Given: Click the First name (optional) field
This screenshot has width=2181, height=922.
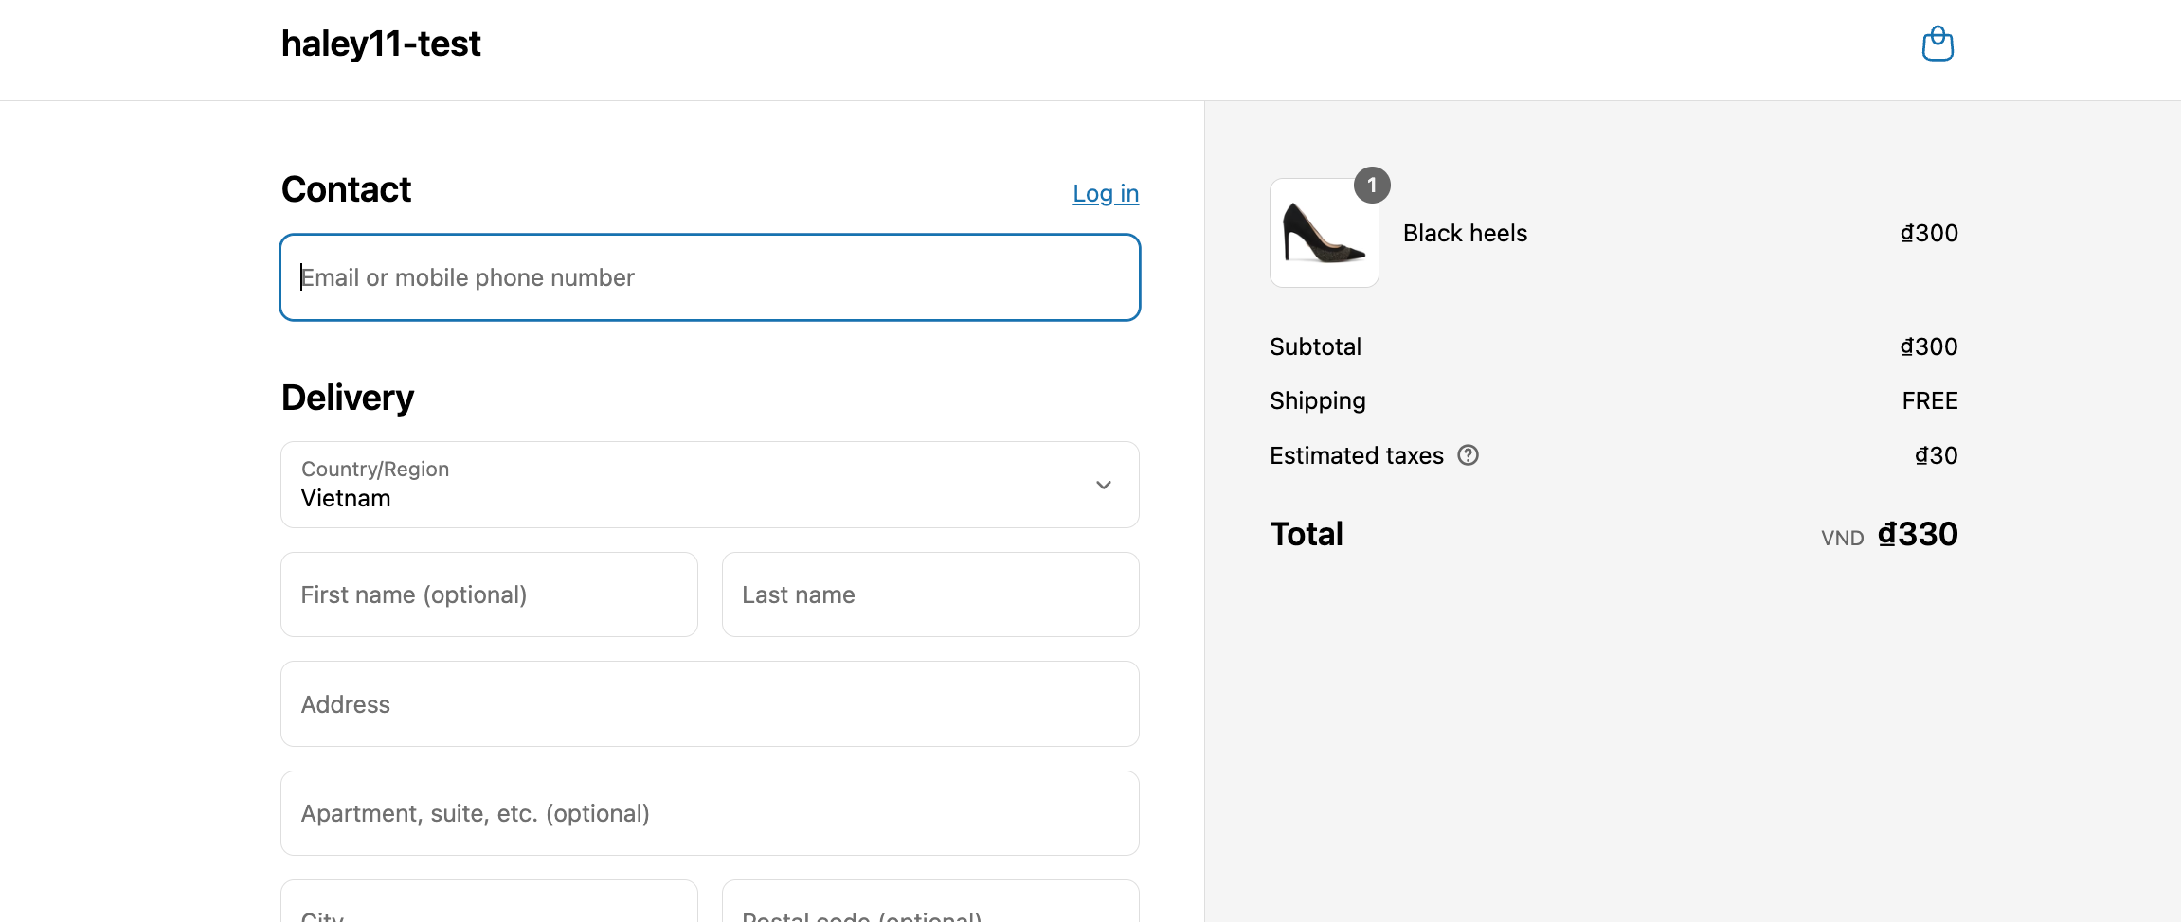Looking at the screenshot, I should coord(489,594).
